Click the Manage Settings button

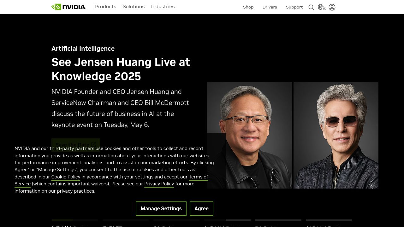tap(161, 209)
